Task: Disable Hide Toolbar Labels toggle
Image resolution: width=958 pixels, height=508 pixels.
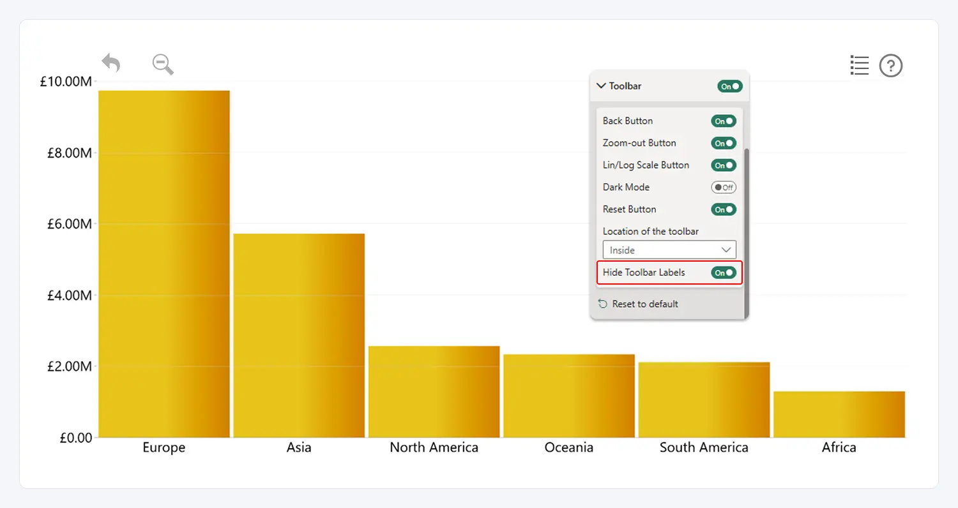Action: [724, 273]
